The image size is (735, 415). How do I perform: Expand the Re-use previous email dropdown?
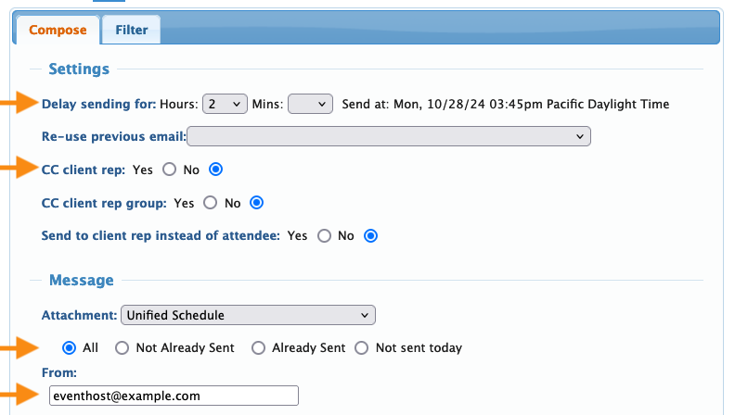point(389,136)
